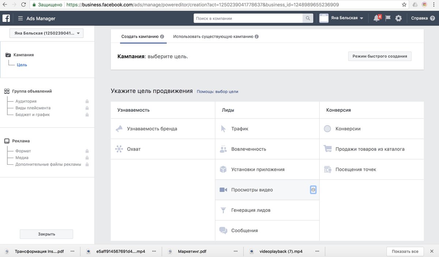
Task: Open options for videoplayback (7).mp4 download
Action: pyautogui.click(x=318, y=252)
